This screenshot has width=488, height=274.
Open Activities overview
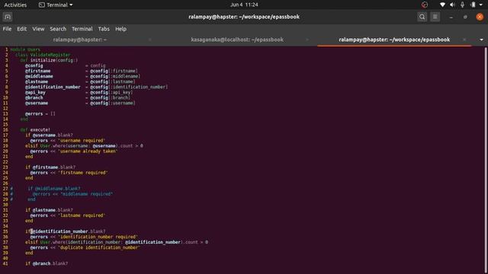click(x=15, y=5)
